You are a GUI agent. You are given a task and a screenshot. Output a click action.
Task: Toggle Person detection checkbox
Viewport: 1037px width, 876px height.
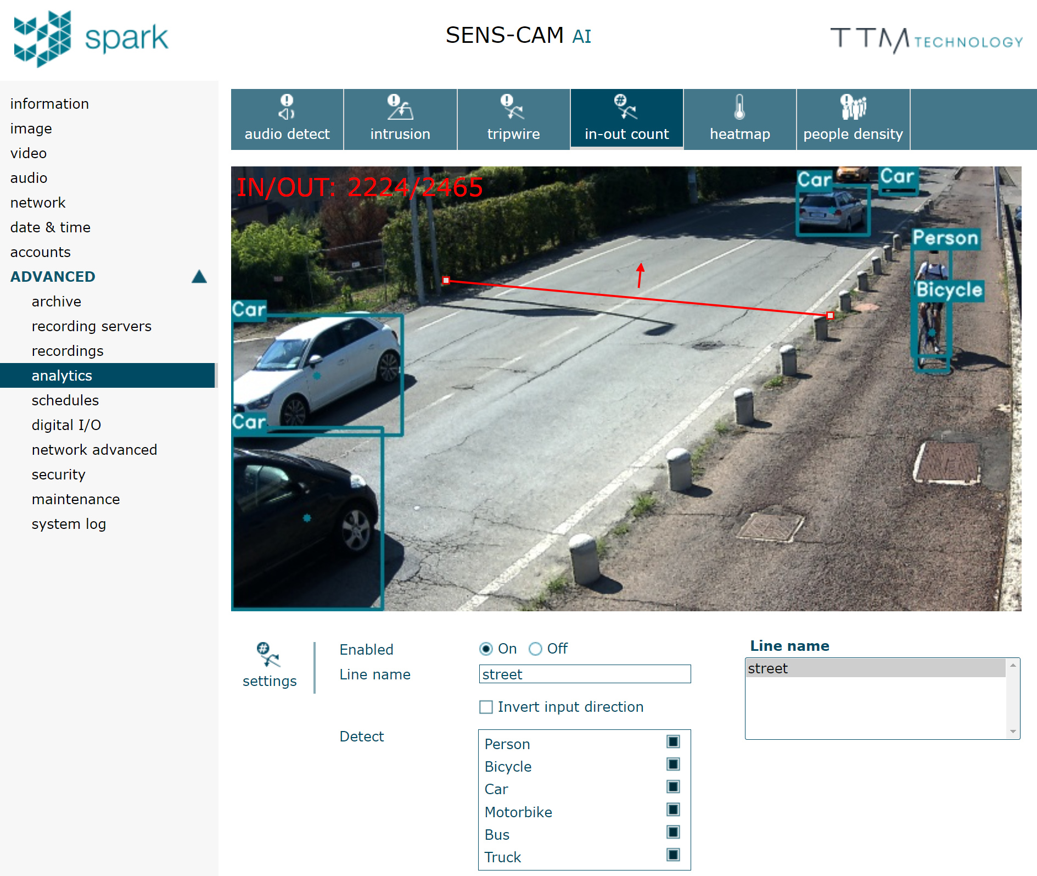672,741
